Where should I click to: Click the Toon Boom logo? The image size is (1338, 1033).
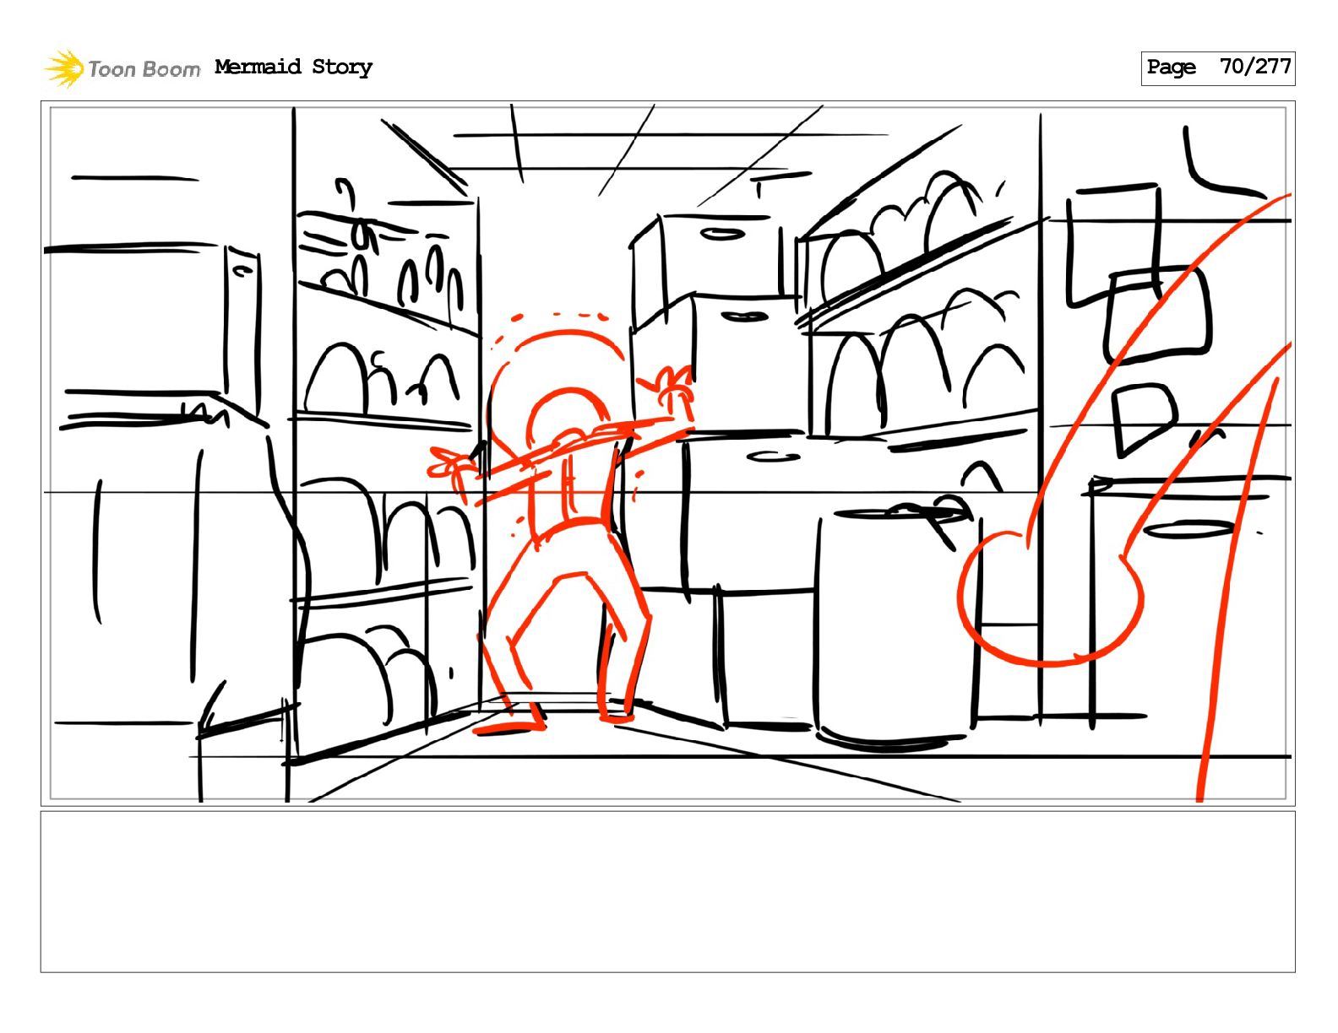click(122, 68)
